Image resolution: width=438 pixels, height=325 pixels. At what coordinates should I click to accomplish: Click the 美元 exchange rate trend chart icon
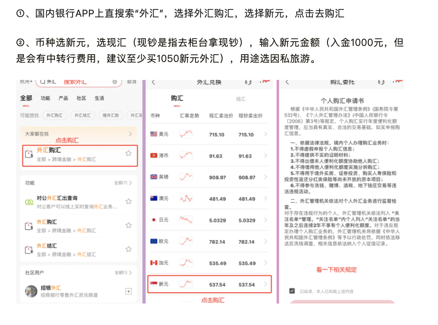coord(186,134)
